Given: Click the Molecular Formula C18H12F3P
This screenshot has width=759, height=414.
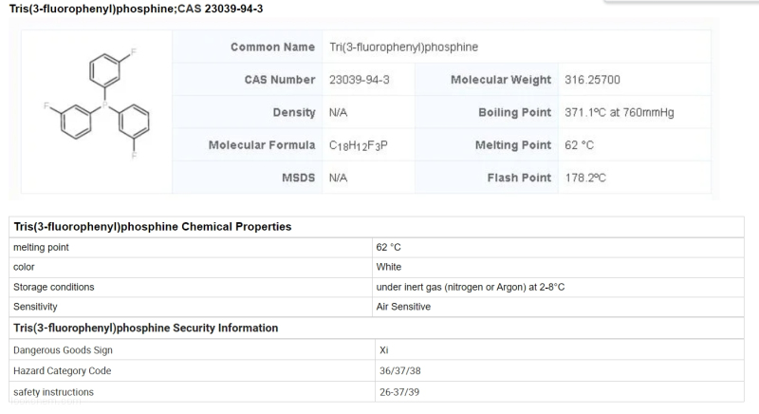Looking at the screenshot, I should click(359, 145).
